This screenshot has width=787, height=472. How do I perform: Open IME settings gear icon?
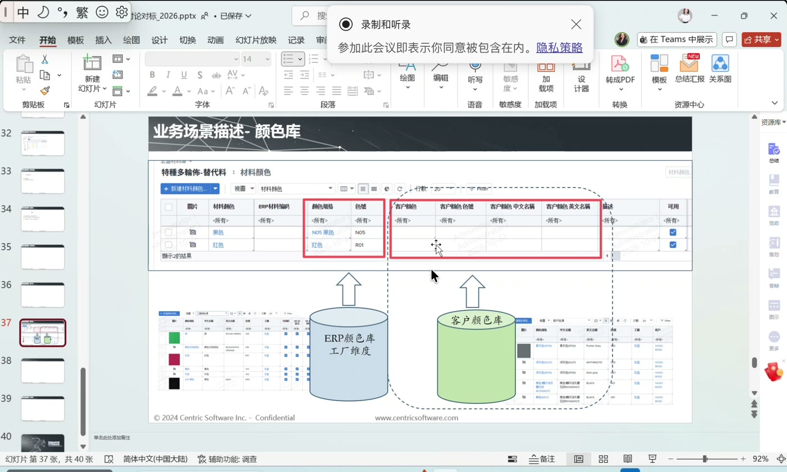121,12
